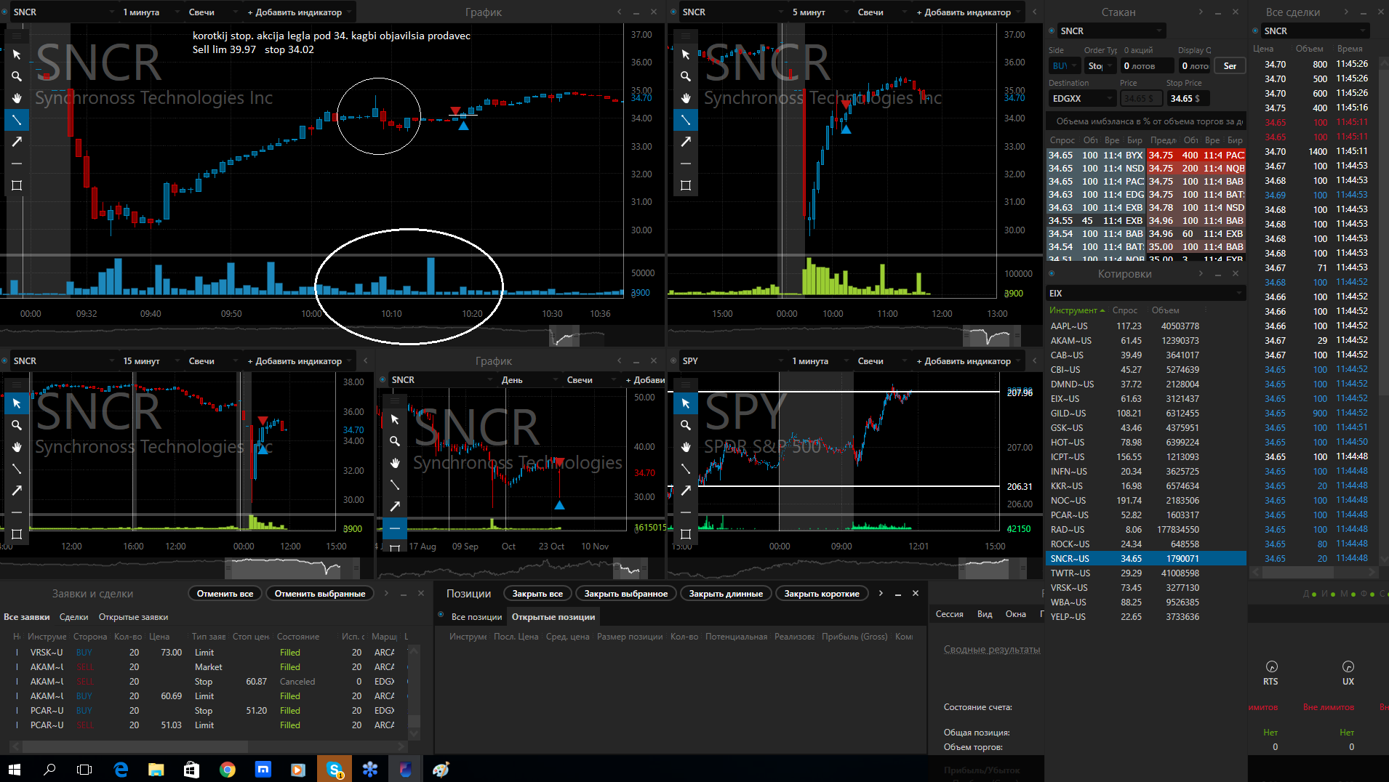This screenshot has height=782, width=1389.
Task: Switch to Открытые позиции tab
Action: coord(553,617)
